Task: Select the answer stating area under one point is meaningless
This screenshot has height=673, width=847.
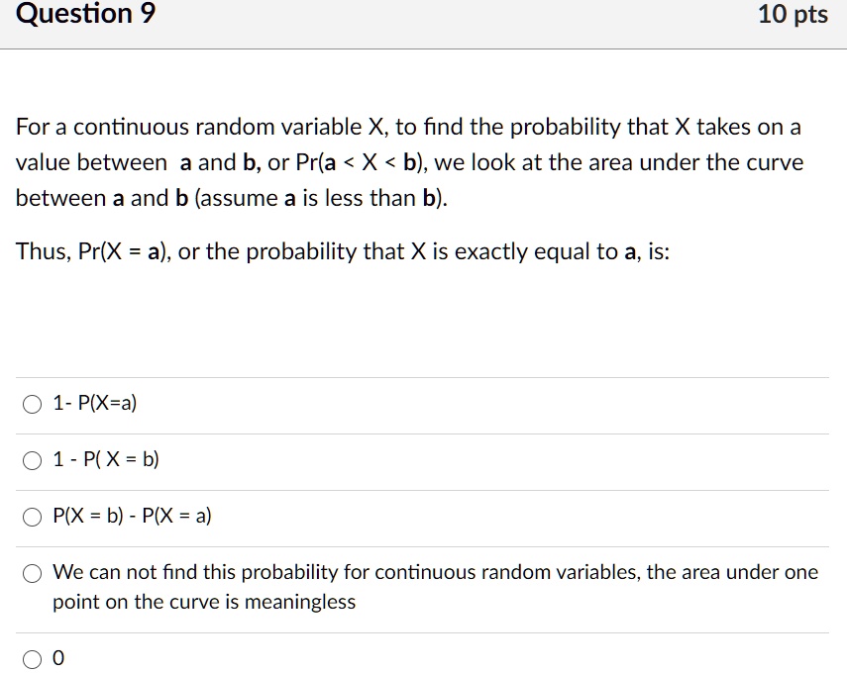Action: click(31, 572)
